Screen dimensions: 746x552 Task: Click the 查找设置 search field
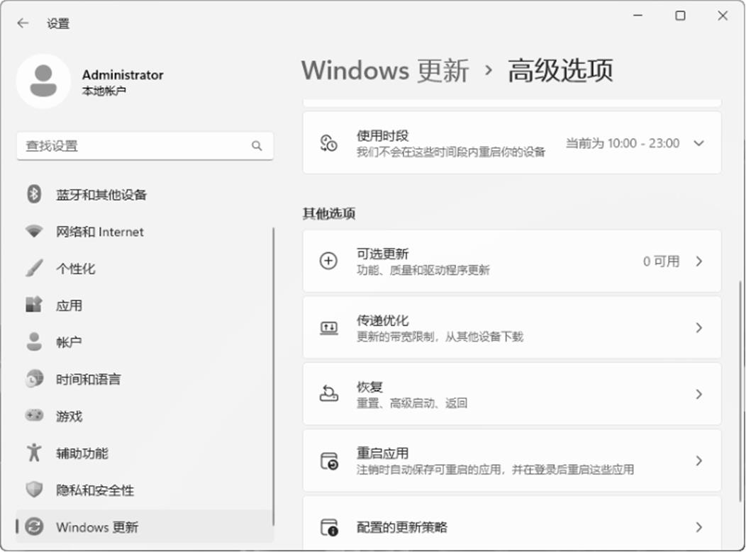click(x=135, y=146)
